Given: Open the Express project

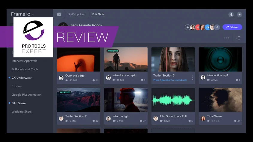Looking at the screenshot, I should coord(16,86).
